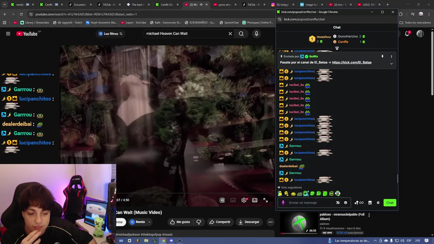Submit search with the magnifier button
434x244 pixels.
point(241,34)
